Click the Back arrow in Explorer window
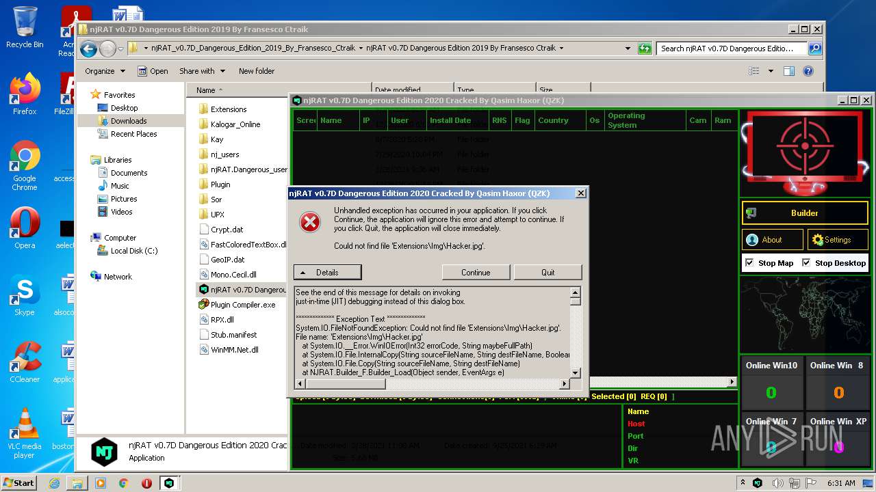This screenshot has height=492, width=876. pyautogui.click(x=88, y=49)
